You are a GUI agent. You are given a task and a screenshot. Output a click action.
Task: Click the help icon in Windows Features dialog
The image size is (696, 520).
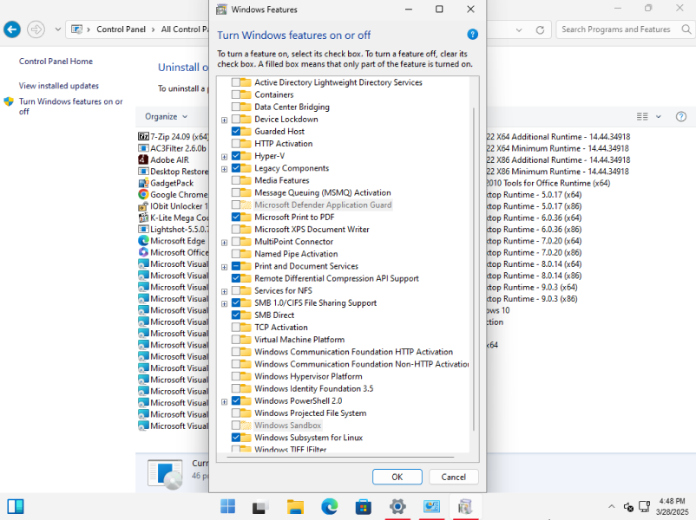[472, 35]
